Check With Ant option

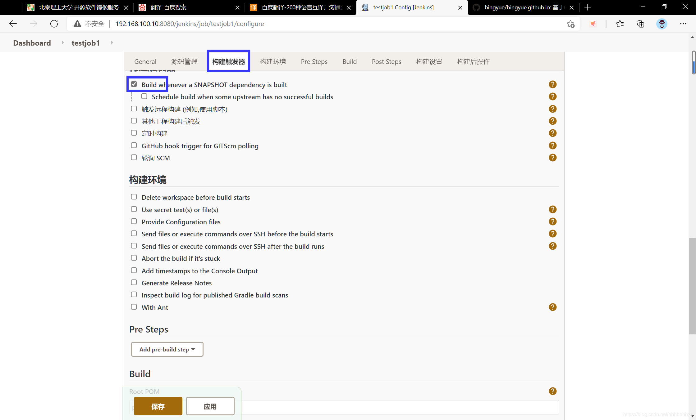(x=134, y=307)
